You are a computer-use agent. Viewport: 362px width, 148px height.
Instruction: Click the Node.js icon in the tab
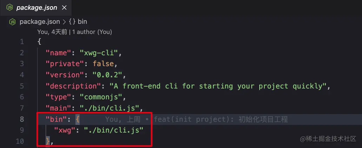[9, 8]
